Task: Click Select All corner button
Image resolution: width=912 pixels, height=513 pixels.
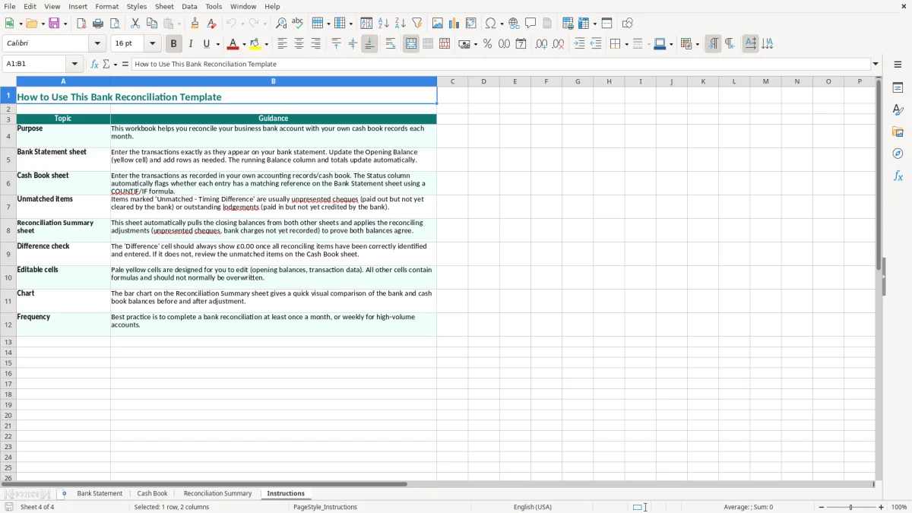Action: [8, 81]
